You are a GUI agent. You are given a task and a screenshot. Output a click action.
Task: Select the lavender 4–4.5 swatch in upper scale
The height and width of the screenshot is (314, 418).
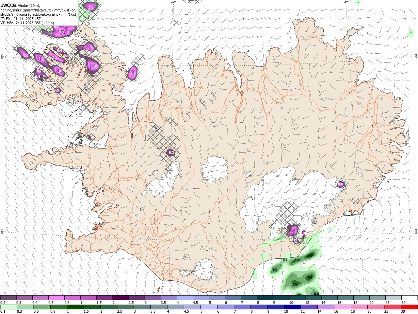[x=185, y=298]
